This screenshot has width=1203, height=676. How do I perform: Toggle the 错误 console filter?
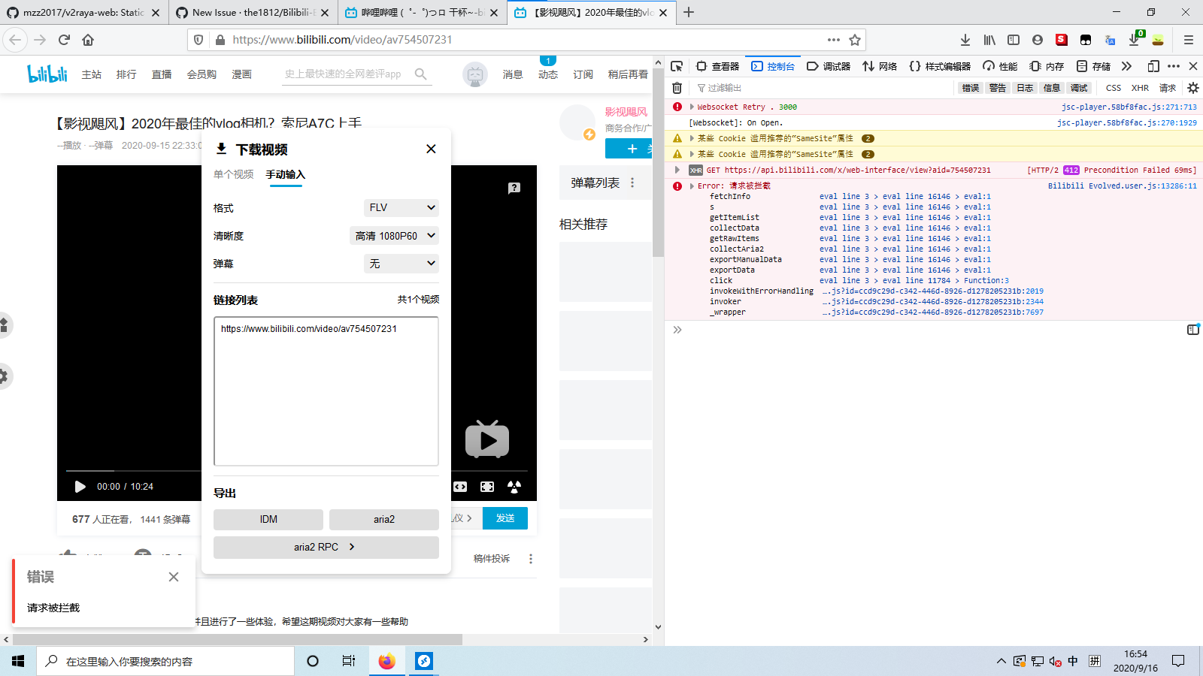[x=971, y=88]
